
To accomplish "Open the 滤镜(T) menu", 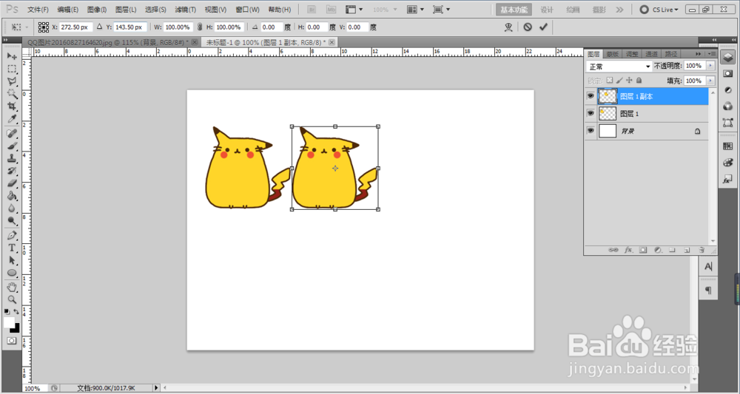I will tap(185, 10).
